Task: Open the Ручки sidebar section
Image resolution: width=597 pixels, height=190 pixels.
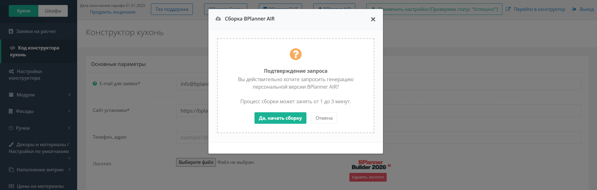Action: pyautogui.click(x=39, y=128)
